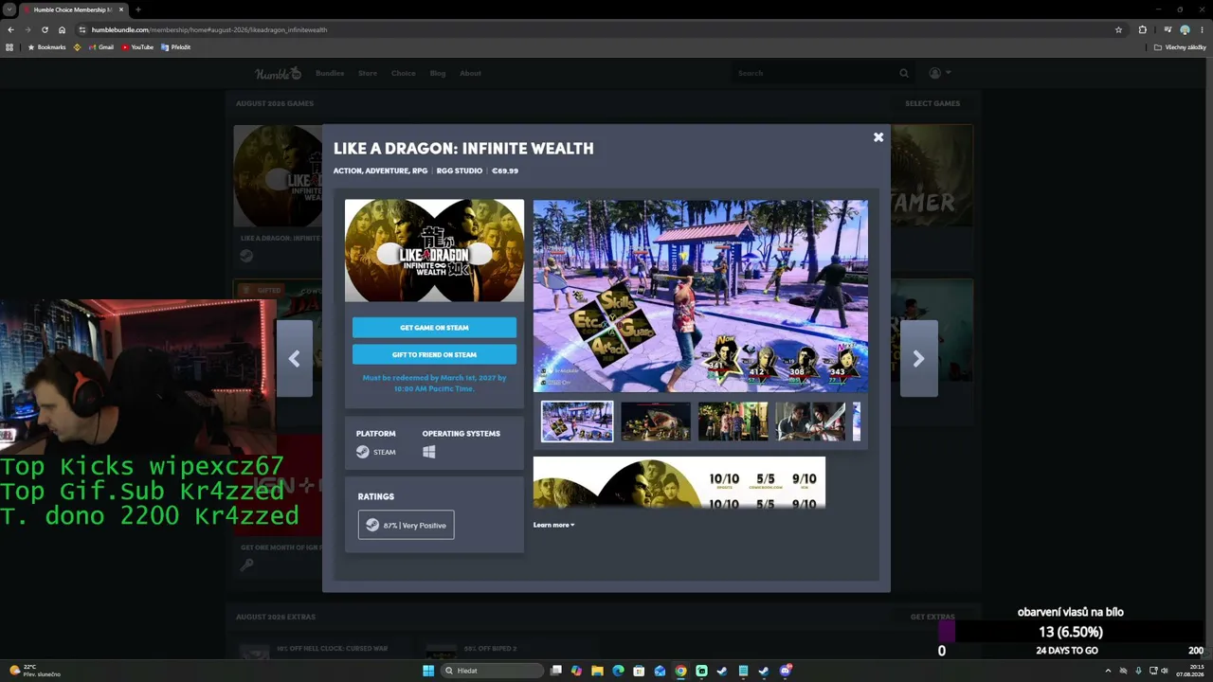Expand the Learn more section
Viewport: 1213px width, 682px height.
(x=553, y=525)
